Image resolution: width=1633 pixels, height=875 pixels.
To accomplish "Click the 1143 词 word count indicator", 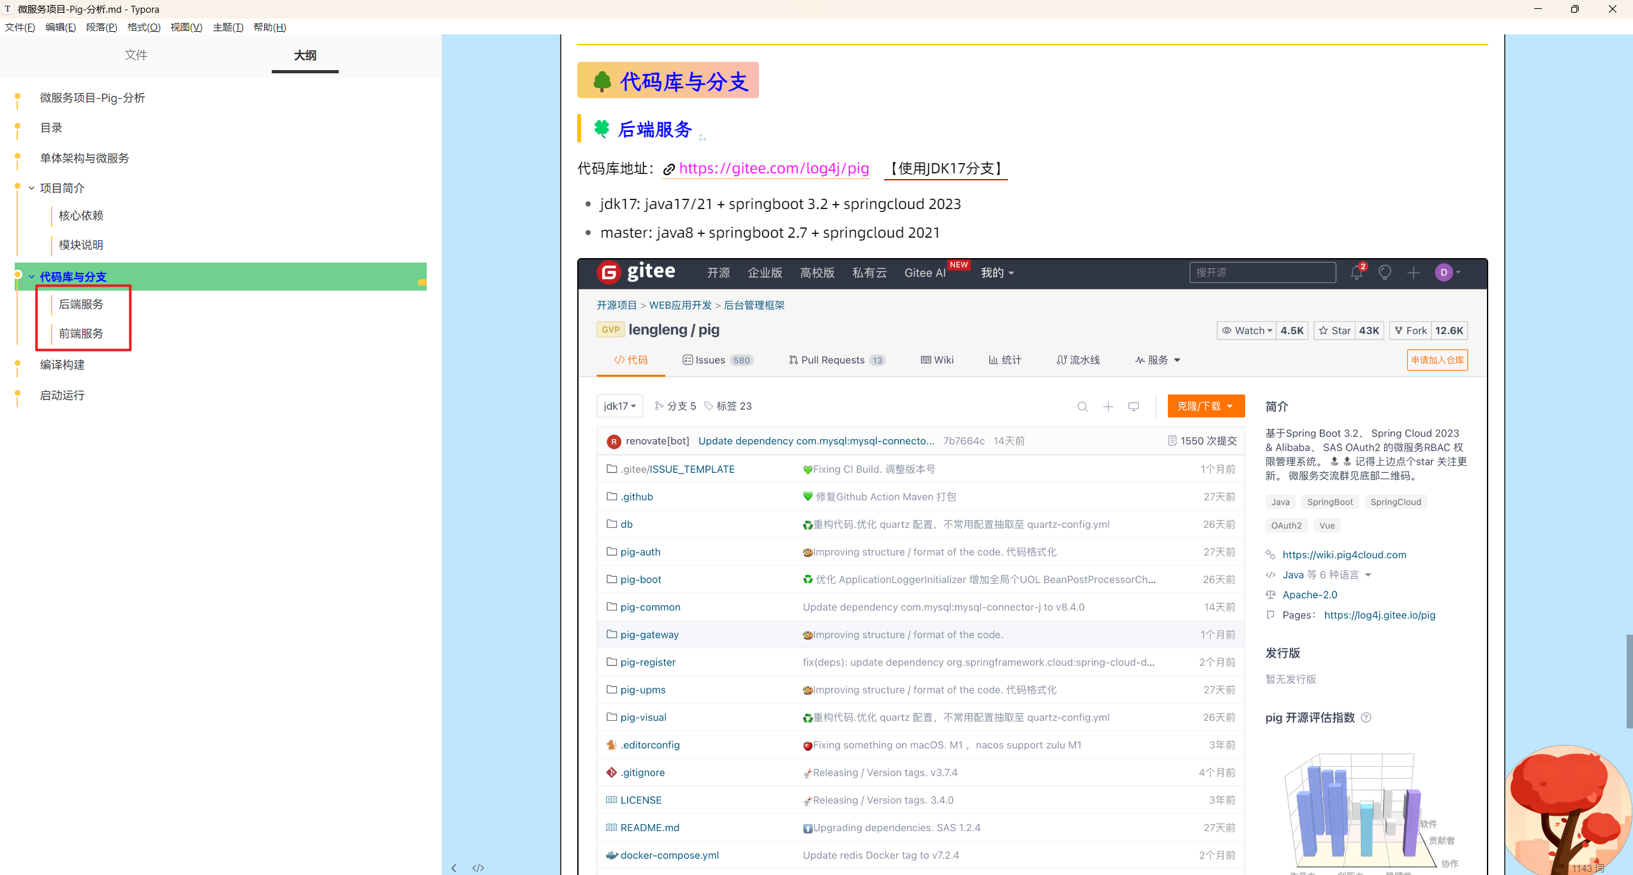I will click(1588, 868).
